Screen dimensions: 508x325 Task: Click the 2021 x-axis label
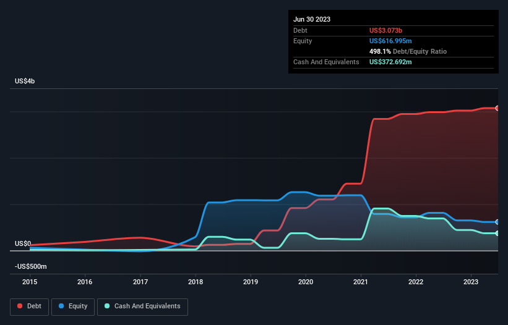tap(361, 282)
